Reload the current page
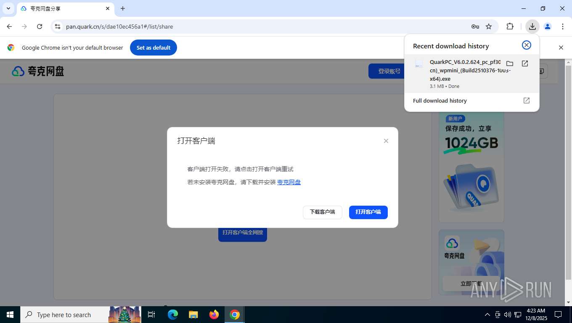Viewport: 572px width, 323px height. (x=40, y=26)
